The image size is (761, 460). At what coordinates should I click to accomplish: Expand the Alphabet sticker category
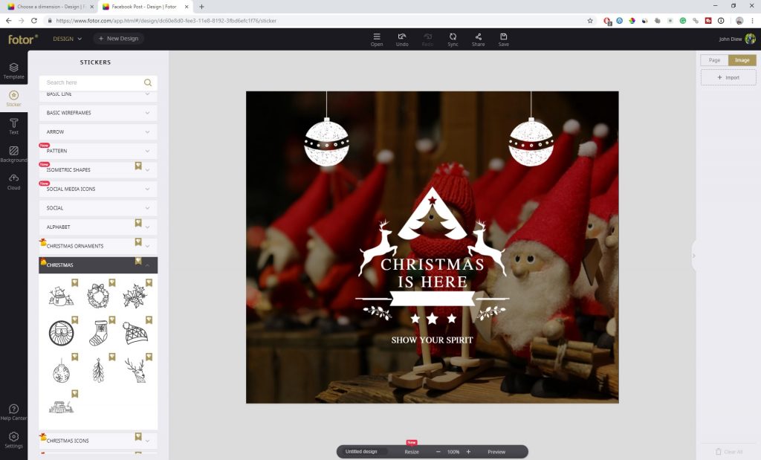(98, 227)
